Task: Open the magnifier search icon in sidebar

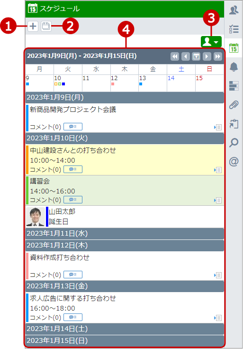Action: [x=234, y=143]
